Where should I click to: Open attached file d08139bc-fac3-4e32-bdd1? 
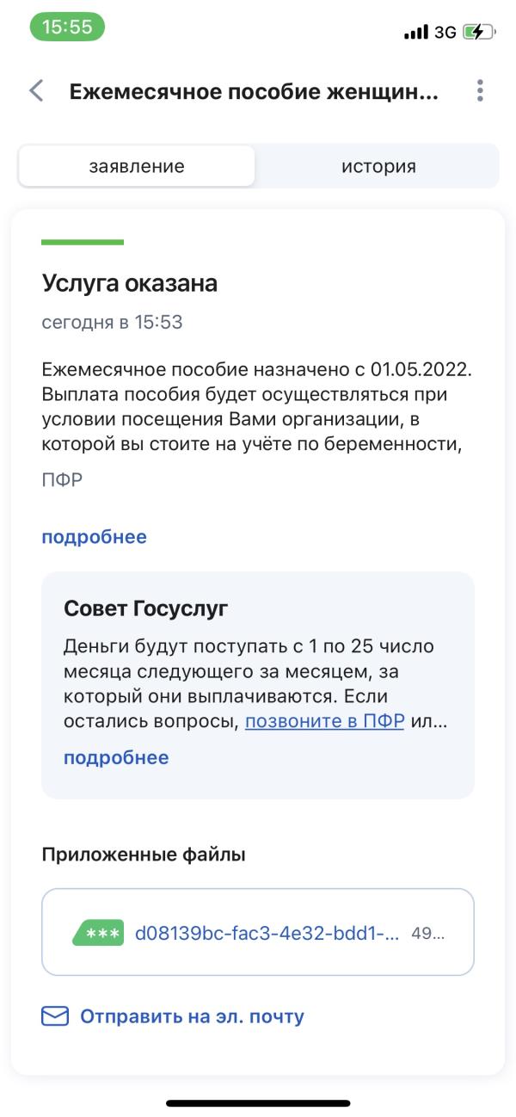267,933
